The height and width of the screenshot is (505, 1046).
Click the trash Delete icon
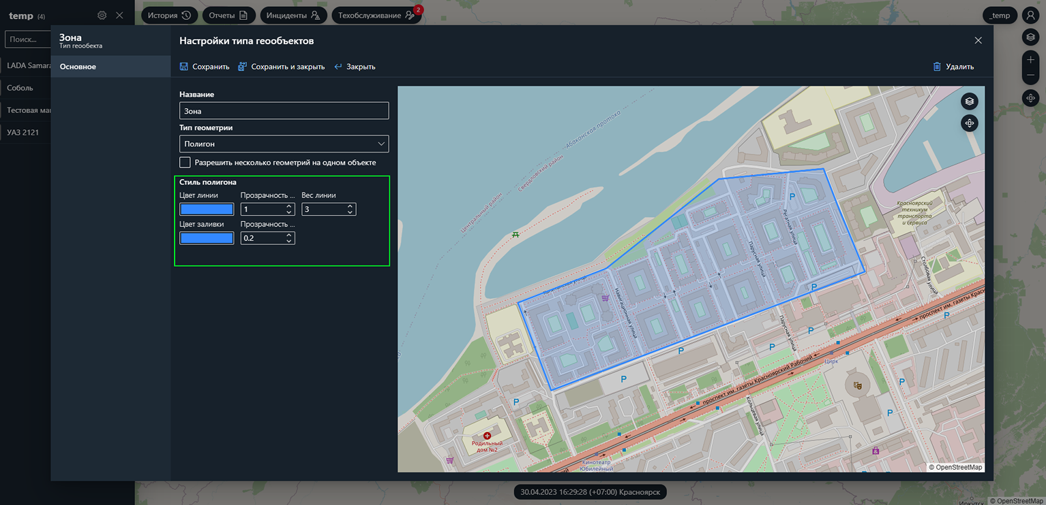[x=937, y=67]
